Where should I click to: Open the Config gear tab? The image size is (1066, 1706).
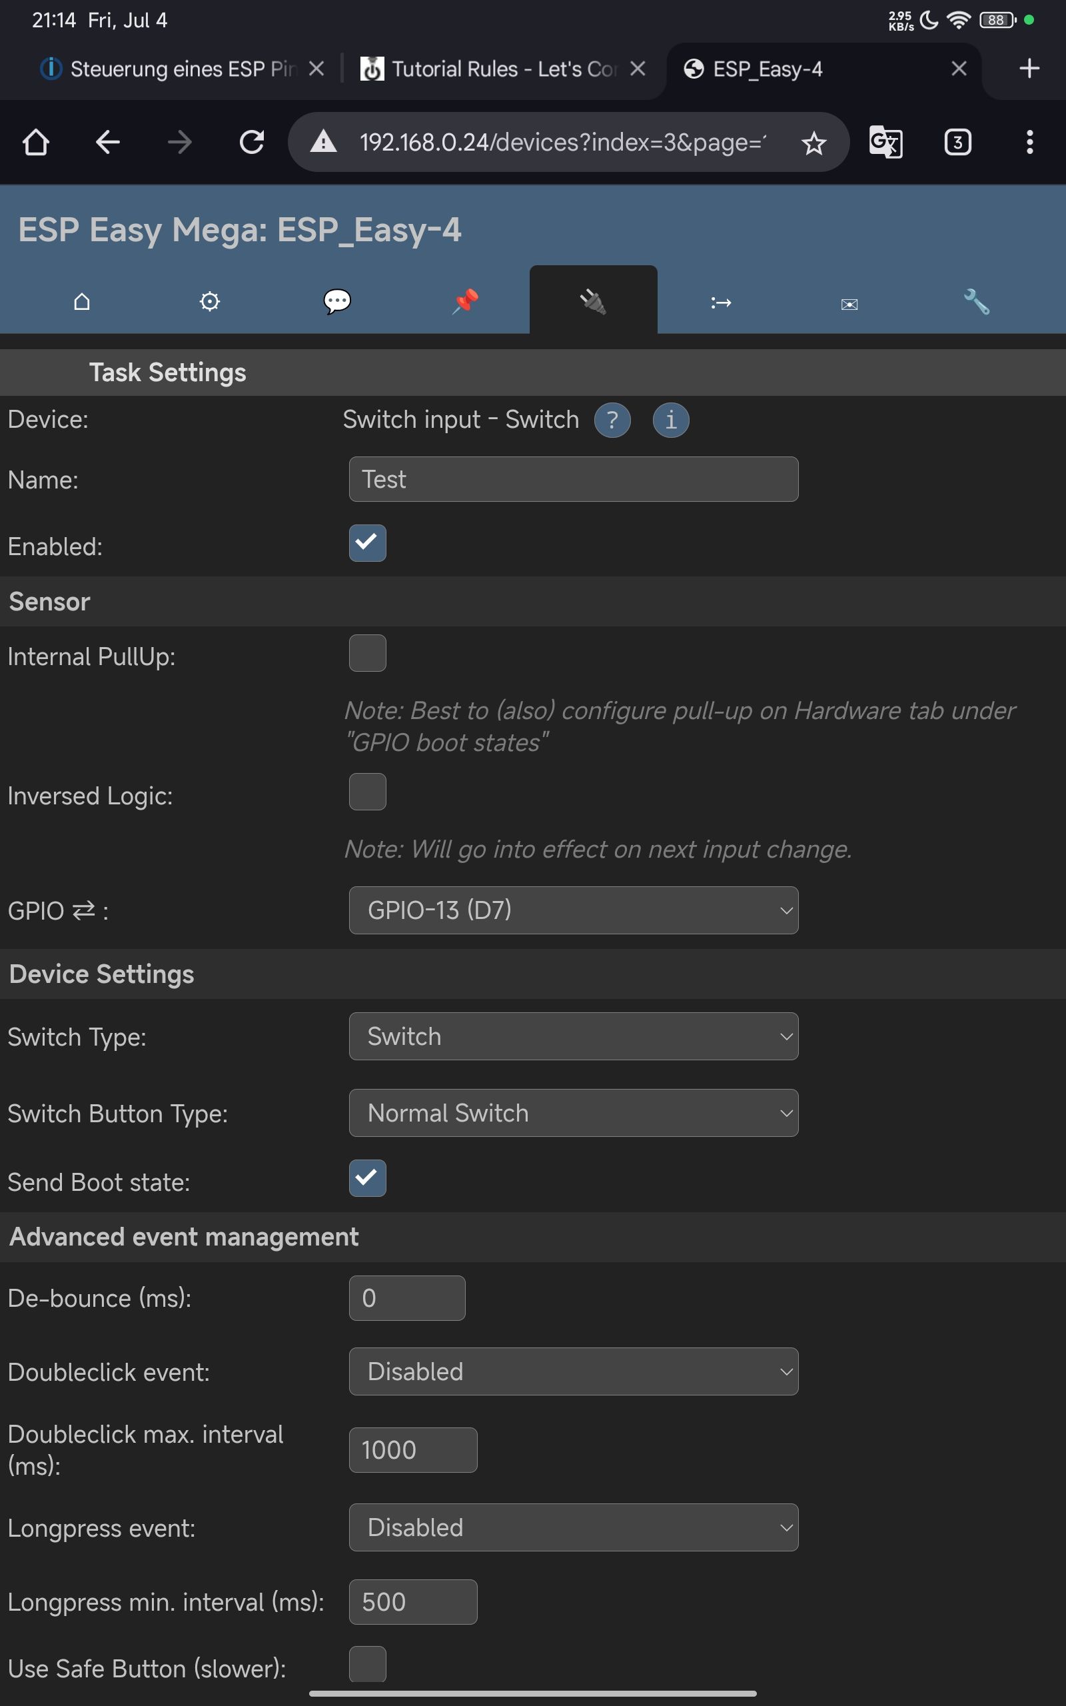pyautogui.click(x=209, y=302)
